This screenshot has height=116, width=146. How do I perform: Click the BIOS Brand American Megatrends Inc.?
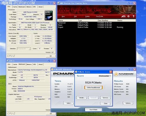click(34, 86)
